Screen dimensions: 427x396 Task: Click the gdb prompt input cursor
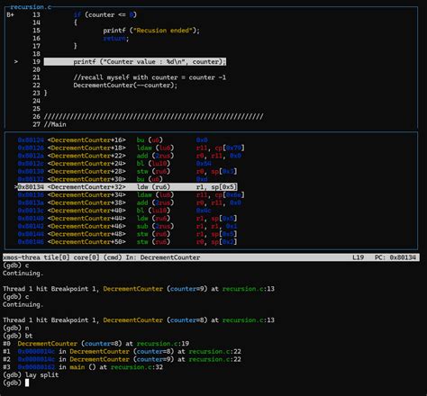[x=27, y=382]
